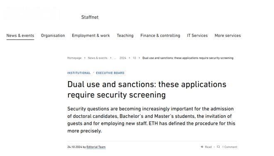
Task: Expand the collapsed breadcrumb ellipsis
Action: coord(115,58)
